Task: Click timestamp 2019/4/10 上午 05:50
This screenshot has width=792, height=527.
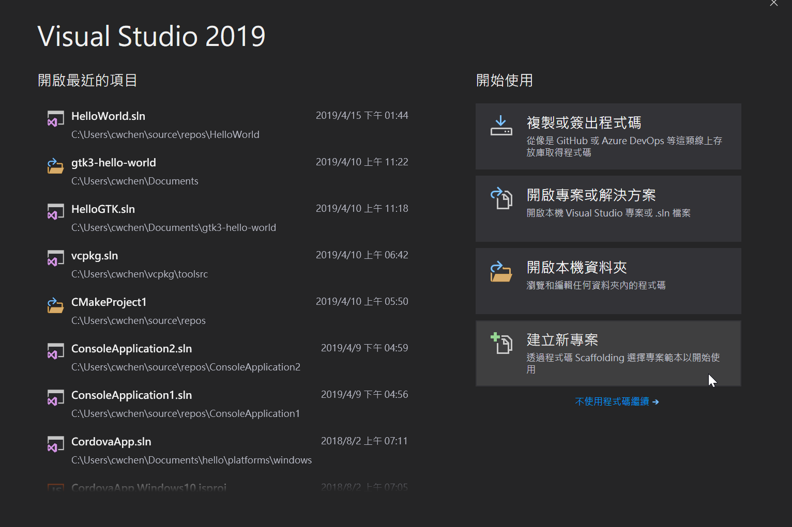Action: click(x=362, y=301)
